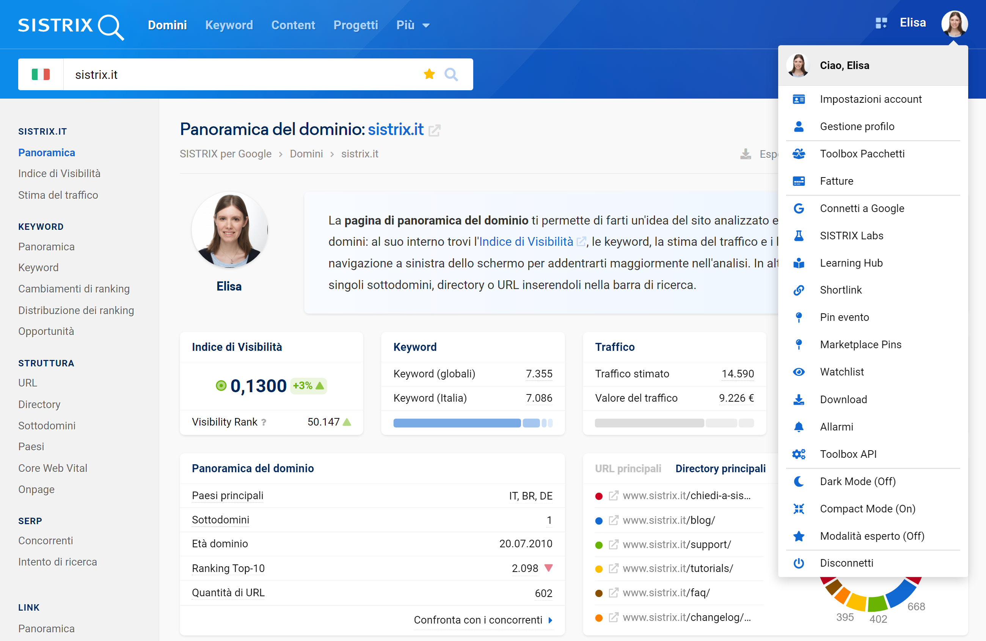Click Elisa's avatar in the top header
Screen dimensions: 986x641
pyautogui.click(x=954, y=23)
